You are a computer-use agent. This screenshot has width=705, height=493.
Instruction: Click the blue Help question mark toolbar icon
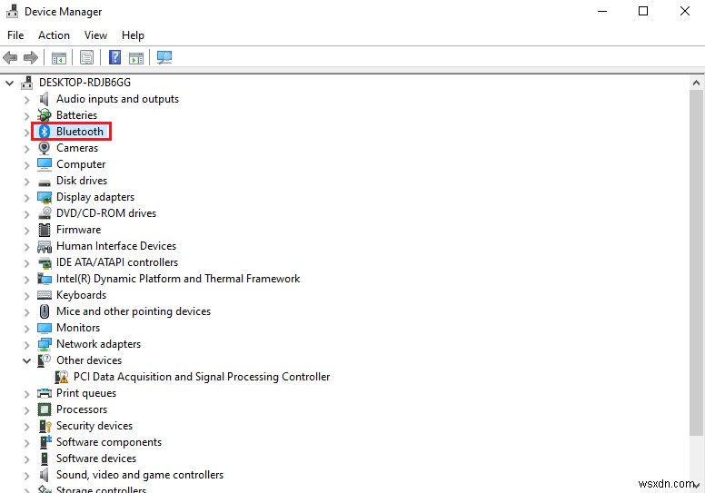click(x=115, y=57)
